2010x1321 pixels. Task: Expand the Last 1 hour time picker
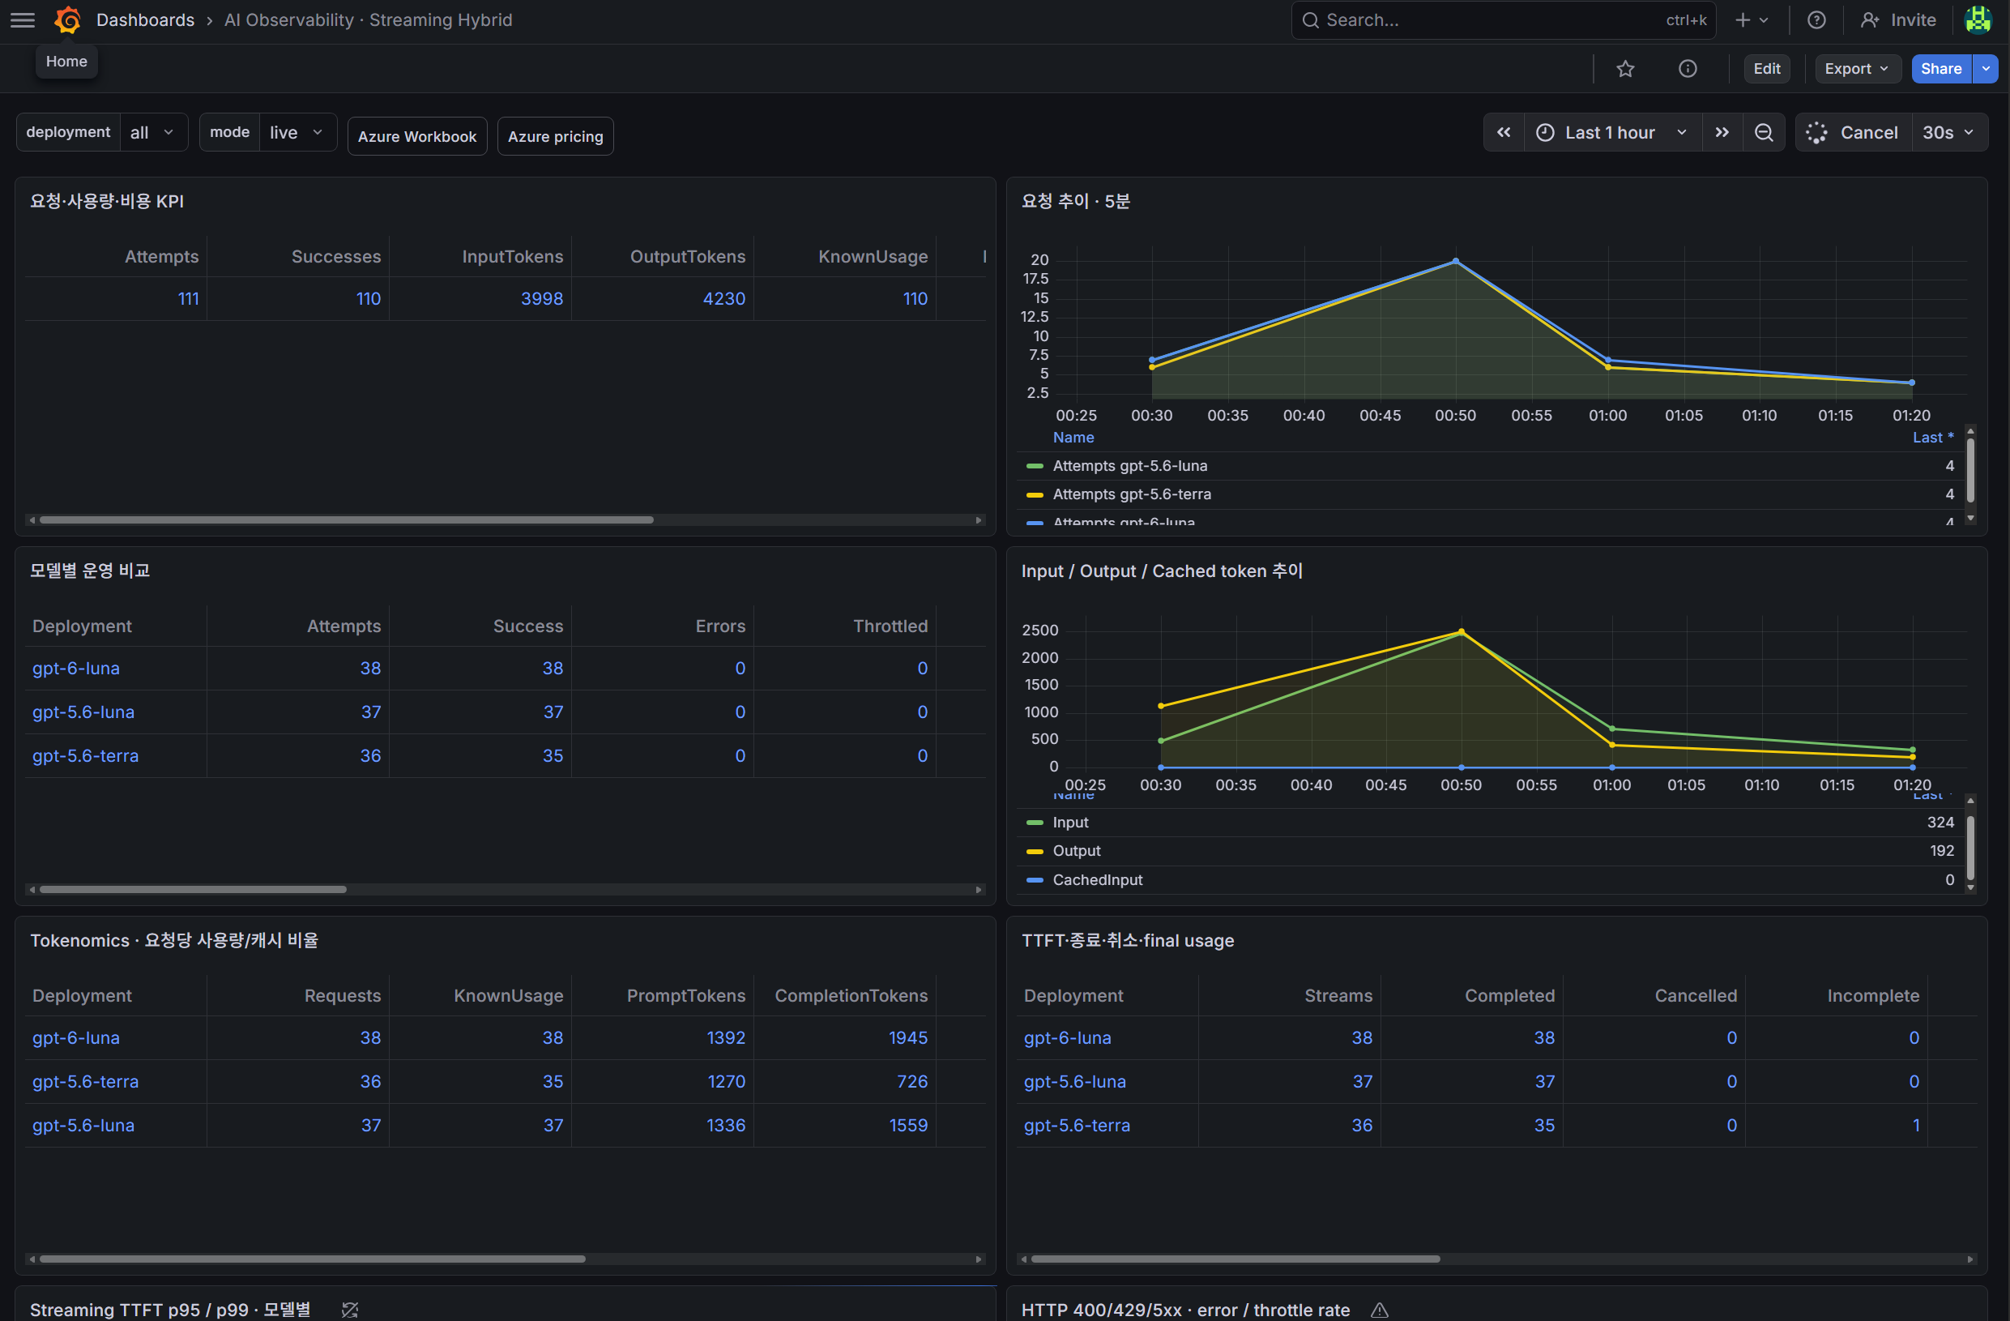(x=1612, y=133)
